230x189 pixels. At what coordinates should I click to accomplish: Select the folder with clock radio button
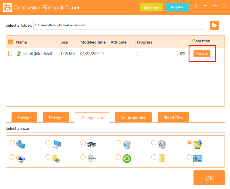[48, 157]
